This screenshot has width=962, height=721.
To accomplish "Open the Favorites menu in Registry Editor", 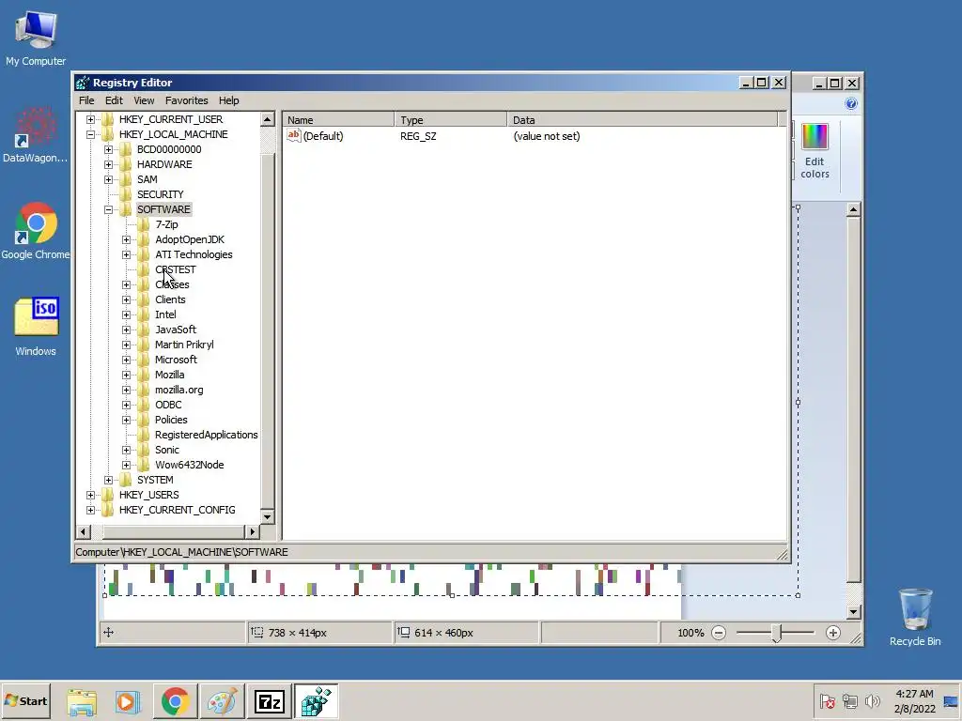I will (x=187, y=100).
